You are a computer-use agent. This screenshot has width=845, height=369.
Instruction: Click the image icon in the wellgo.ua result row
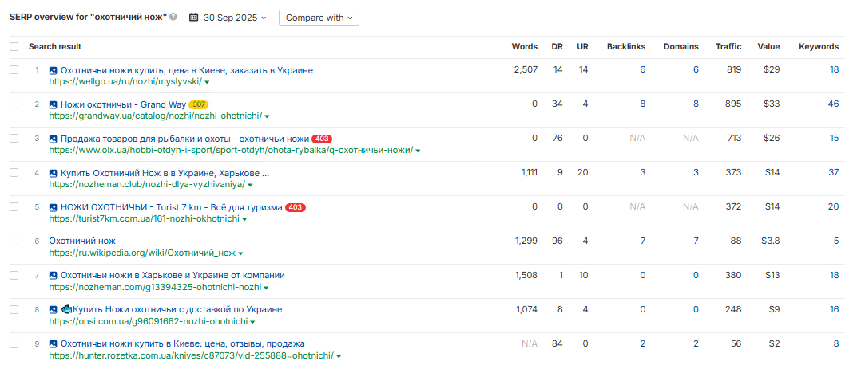coord(53,70)
